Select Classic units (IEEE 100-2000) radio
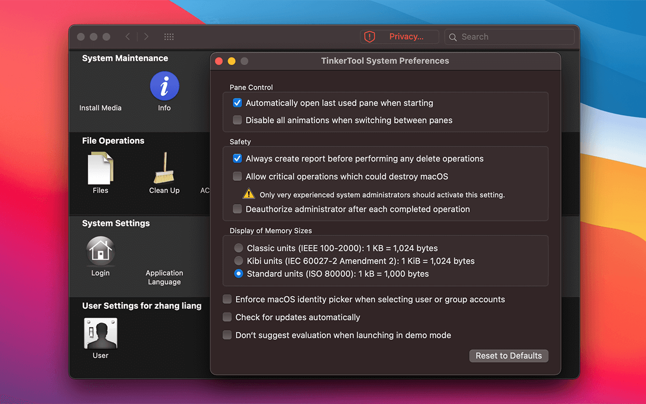The image size is (646, 404). coord(238,248)
